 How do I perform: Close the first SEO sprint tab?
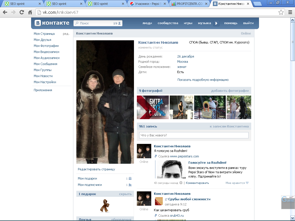40,4
